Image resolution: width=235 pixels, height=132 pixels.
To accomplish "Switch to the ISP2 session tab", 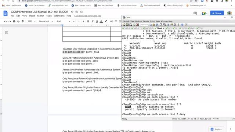I will pyautogui.click(x=169, y=28).
